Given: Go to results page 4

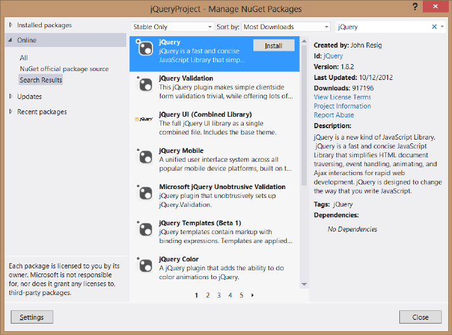Looking at the screenshot, I should click(230, 295).
